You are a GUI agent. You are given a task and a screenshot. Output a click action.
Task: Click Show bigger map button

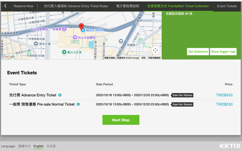point(223,52)
